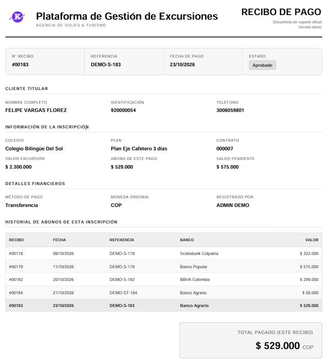Image resolution: width=325 pixels, height=360 pixels.
Task: Click BBVA Colombia in the history table
Action: click(x=195, y=280)
